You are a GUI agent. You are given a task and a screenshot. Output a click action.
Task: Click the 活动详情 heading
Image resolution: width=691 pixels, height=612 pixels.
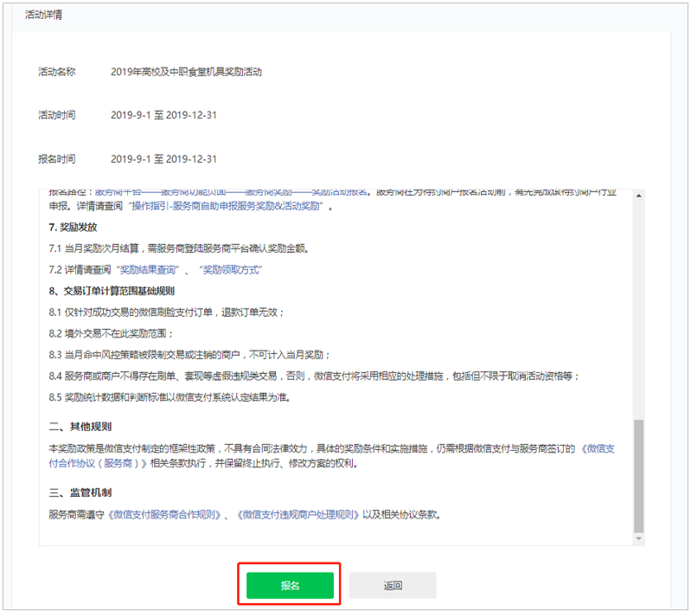click(43, 15)
